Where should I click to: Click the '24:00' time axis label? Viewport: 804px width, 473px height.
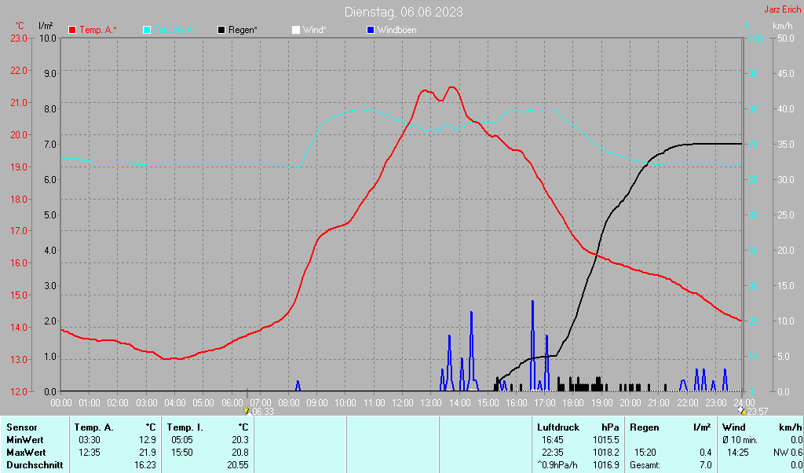(744, 403)
